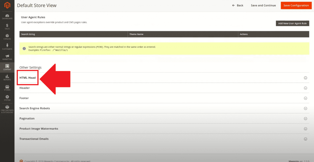The height and width of the screenshot is (162, 314).
Task: Open the Marketing megaphone icon menu
Action: [x=7, y=57]
